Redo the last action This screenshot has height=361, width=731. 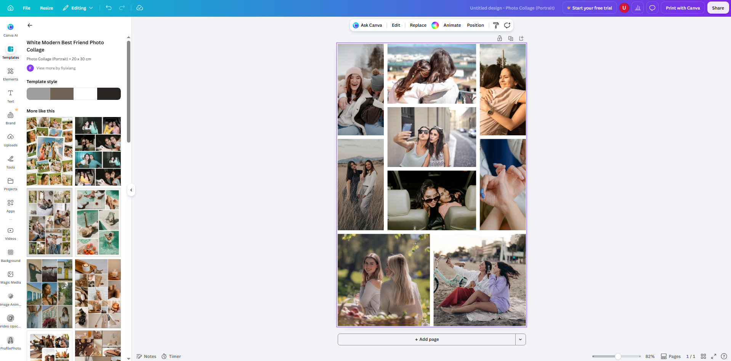[x=122, y=8]
